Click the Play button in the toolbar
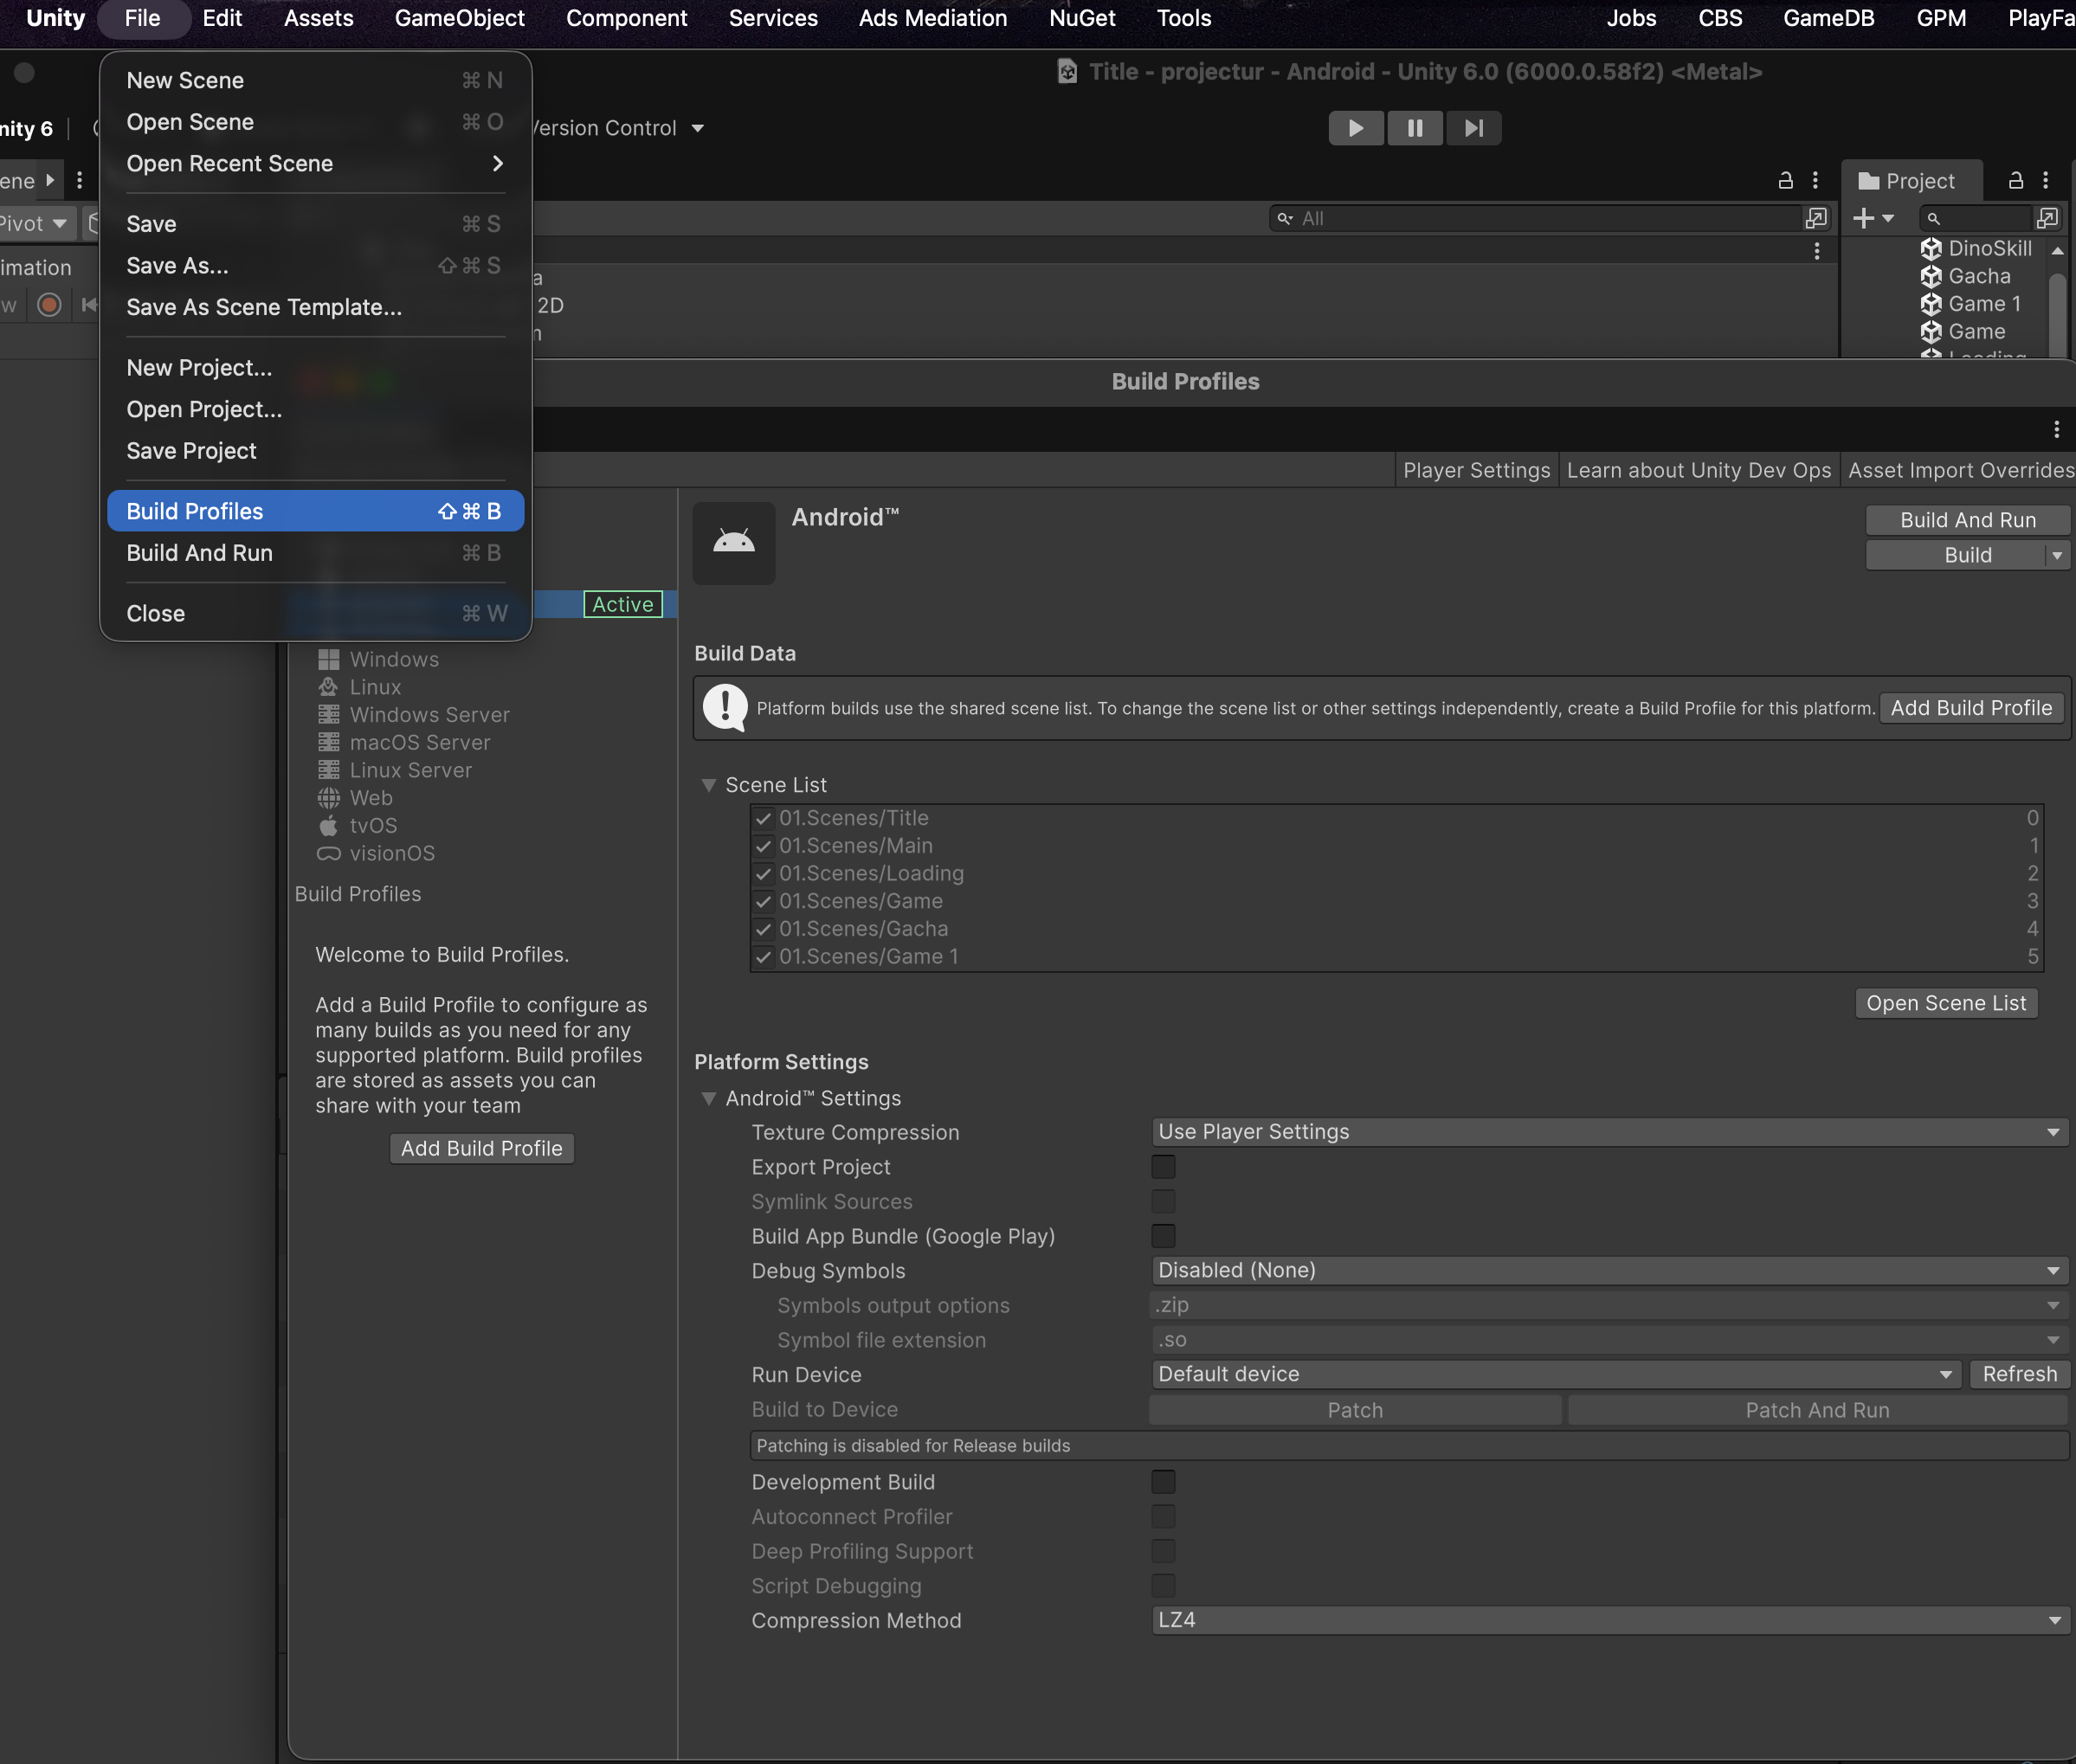 point(1356,128)
